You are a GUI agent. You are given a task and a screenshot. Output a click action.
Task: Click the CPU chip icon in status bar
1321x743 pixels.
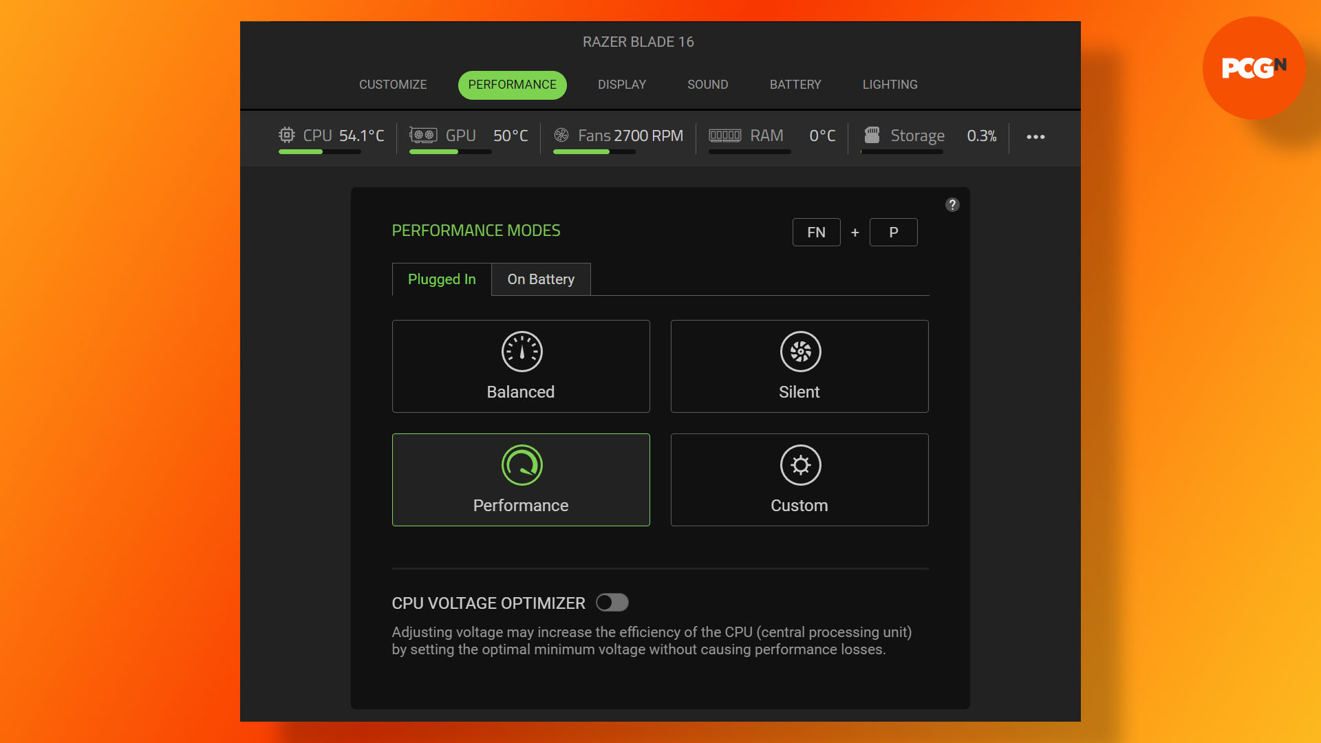tap(287, 135)
